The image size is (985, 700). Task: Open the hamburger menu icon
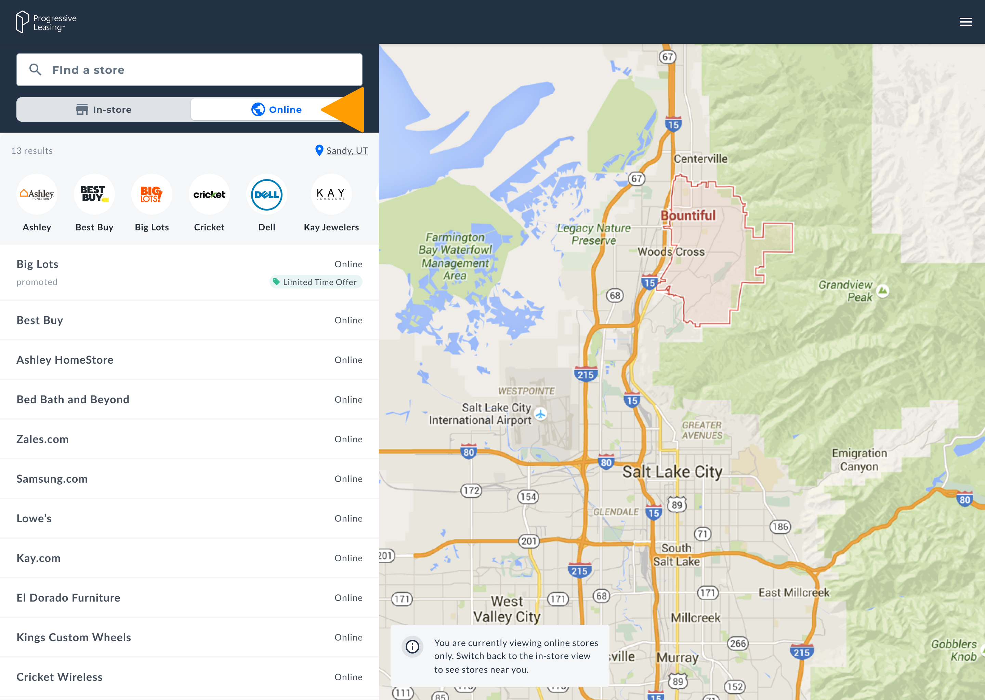pyautogui.click(x=965, y=22)
